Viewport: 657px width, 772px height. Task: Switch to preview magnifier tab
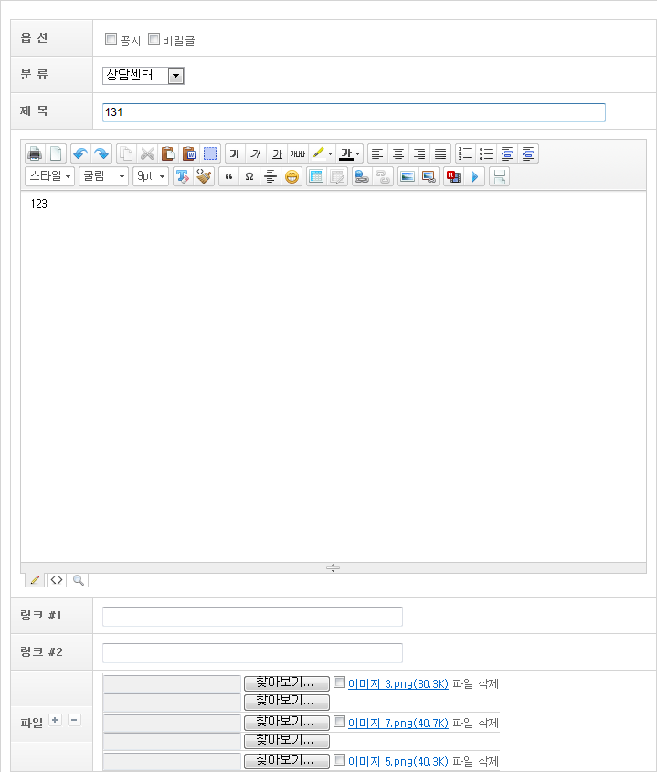pyautogui.click(x=79, y=579)
